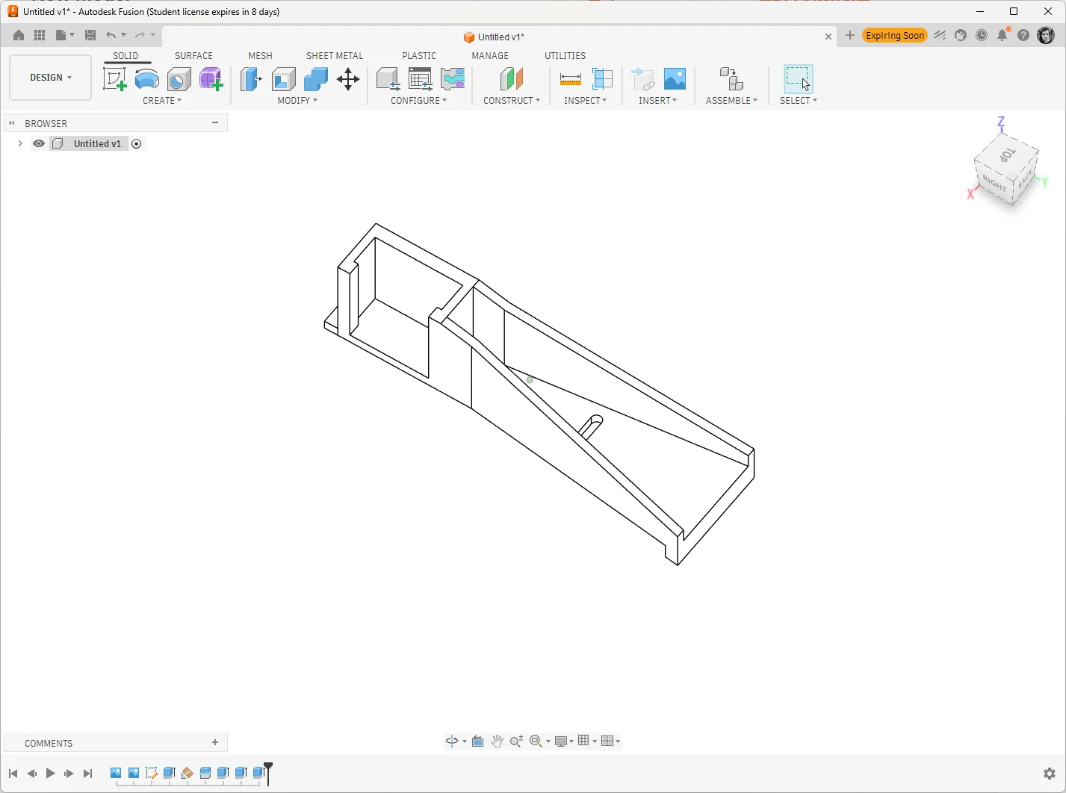The width and height of the screenshot is (1066, 793).
Task: Select the Insert Derive icon
Action: 642,79
